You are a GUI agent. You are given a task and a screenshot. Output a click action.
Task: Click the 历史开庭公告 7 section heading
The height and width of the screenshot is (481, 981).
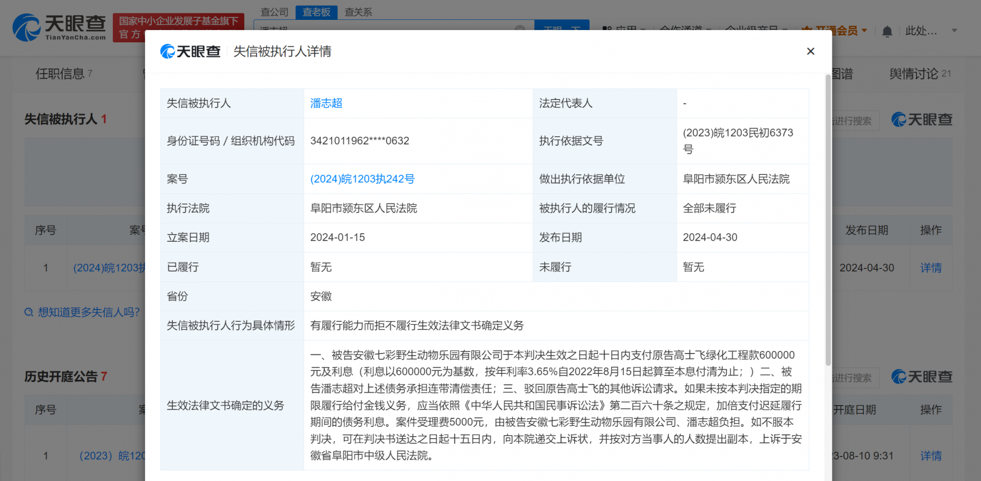tap(65, 377)
